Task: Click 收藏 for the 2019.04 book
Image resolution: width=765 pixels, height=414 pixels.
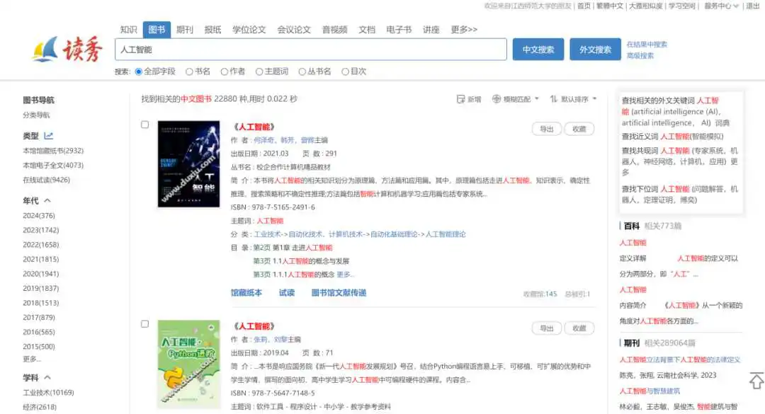Action: (579, 328)
